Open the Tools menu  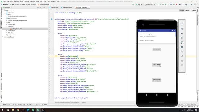pos(45,2)
